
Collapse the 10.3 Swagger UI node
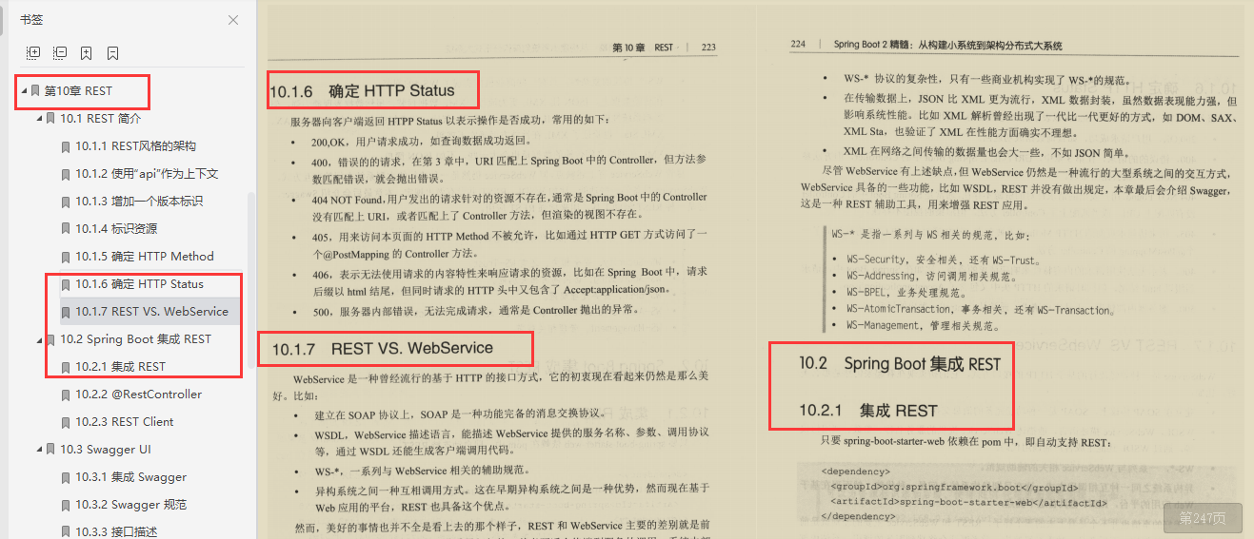[38, 450]
